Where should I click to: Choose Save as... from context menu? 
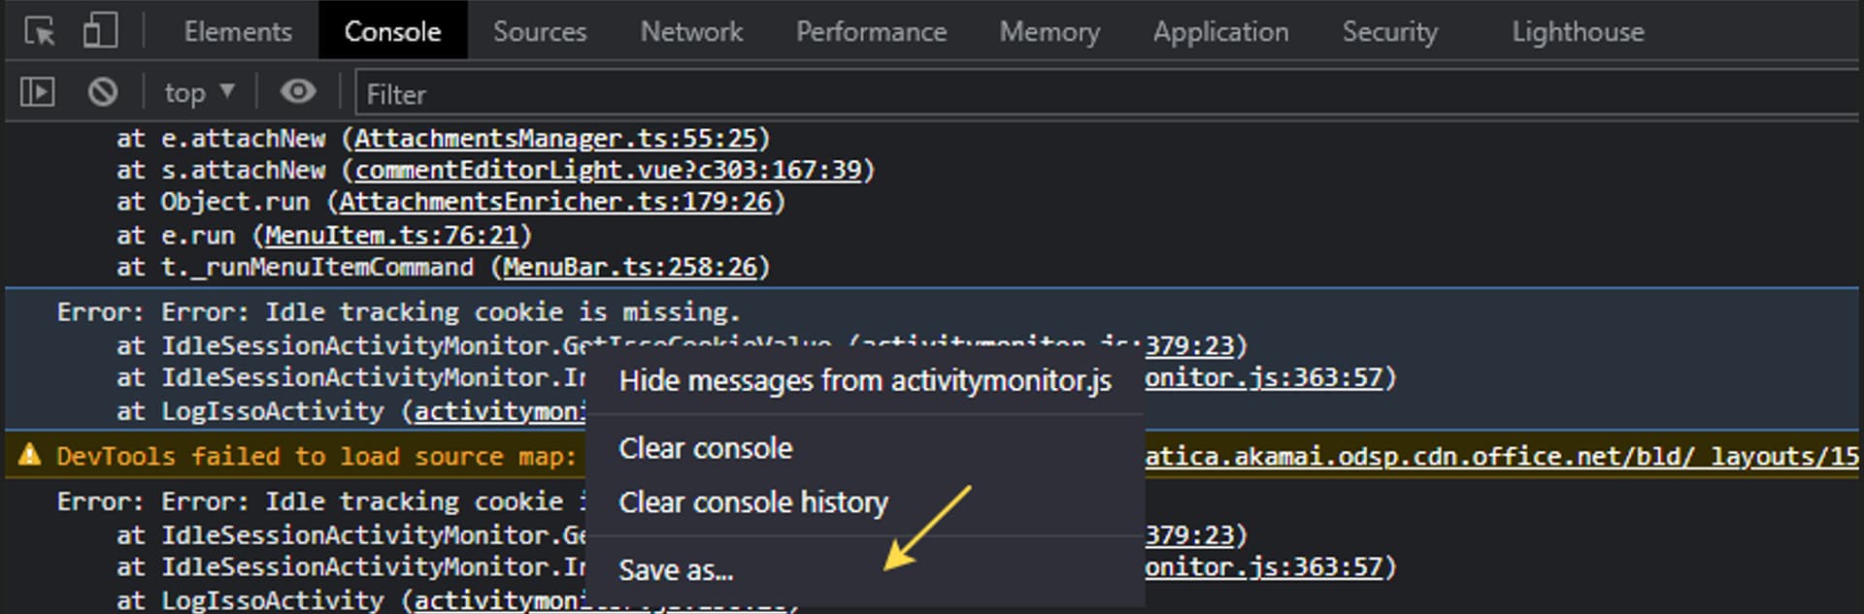676,569
